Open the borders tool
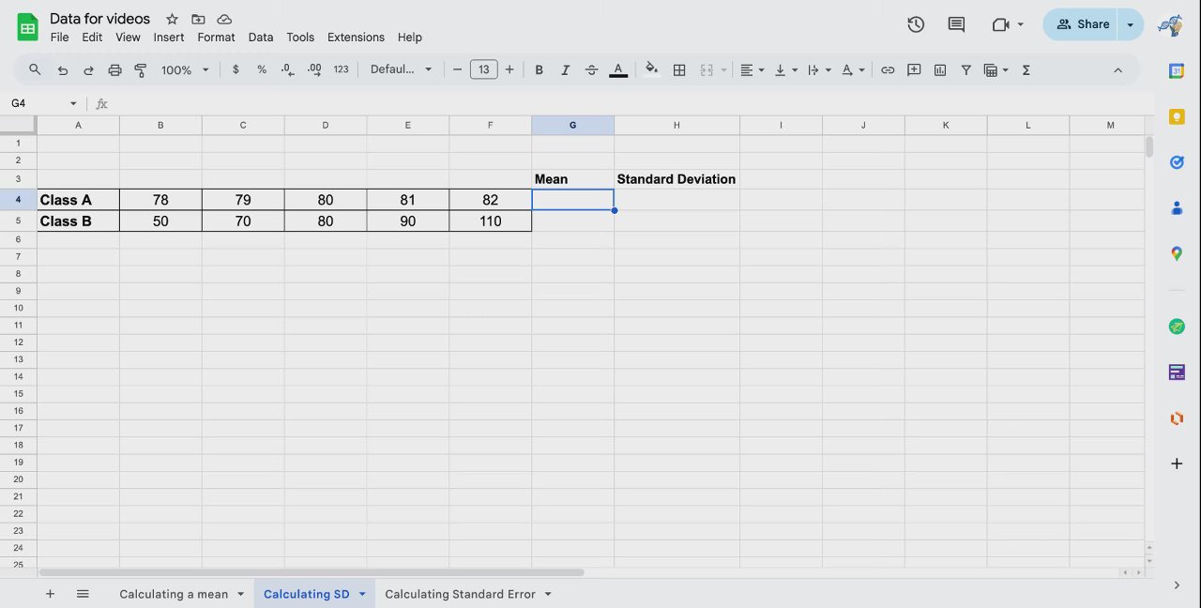Viewport: 1201px width, 608px height. 679,69
